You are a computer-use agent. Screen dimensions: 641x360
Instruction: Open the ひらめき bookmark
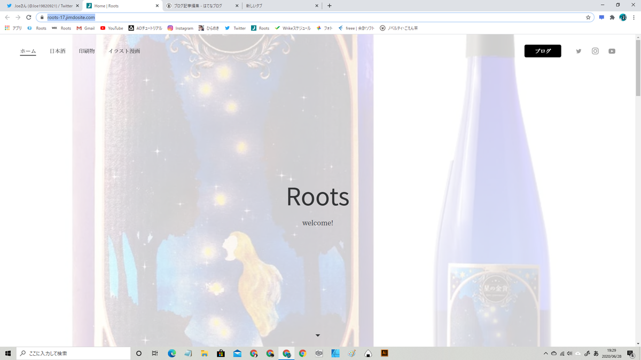tap(209, 28)
